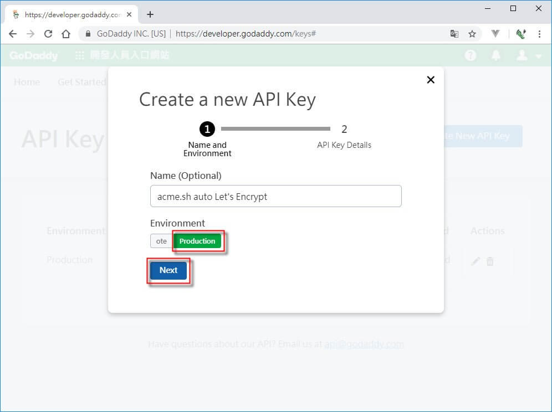Viewport: 552px width, 412px height.
Task: Select the ote environment option
Action: pyautogui.click(x=161, y=241)
